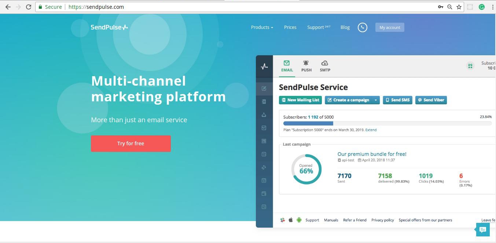The image size is (496, 243).
Task: Open the 'Our premium bundle for free!' campaign
Action: click(372, 154)
